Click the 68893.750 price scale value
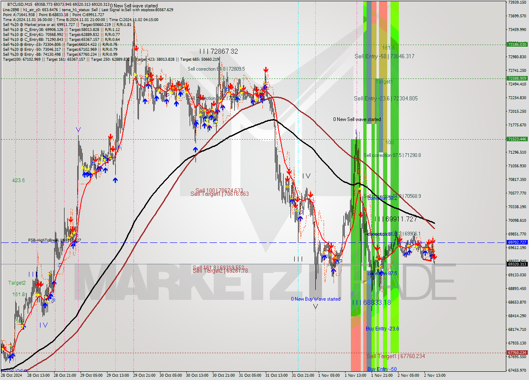Screen dimensions: 529x380 point(517,288)
